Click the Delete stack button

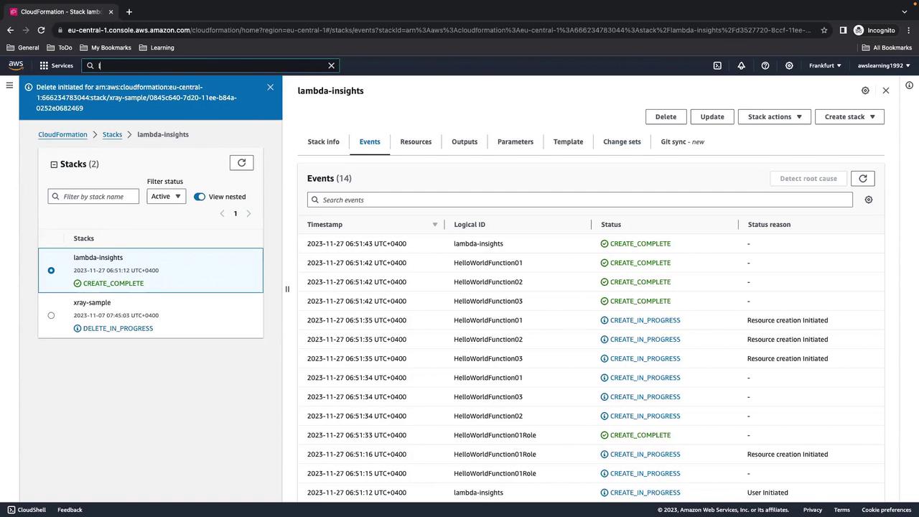point(666,116)
